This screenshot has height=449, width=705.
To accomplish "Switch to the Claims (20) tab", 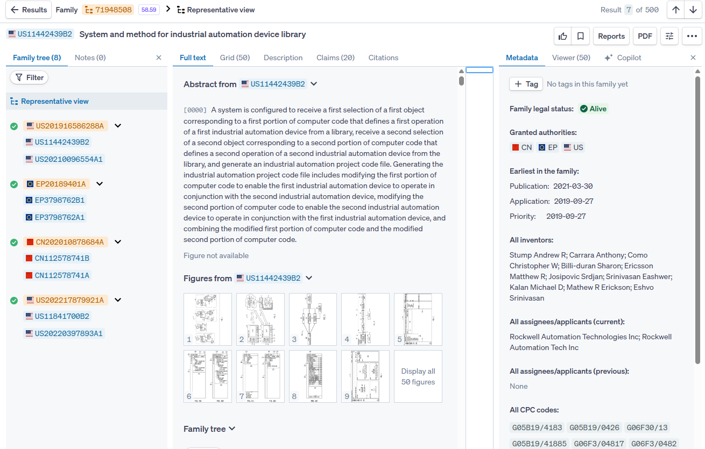I will pyautogui.click(x=335, y=58).
